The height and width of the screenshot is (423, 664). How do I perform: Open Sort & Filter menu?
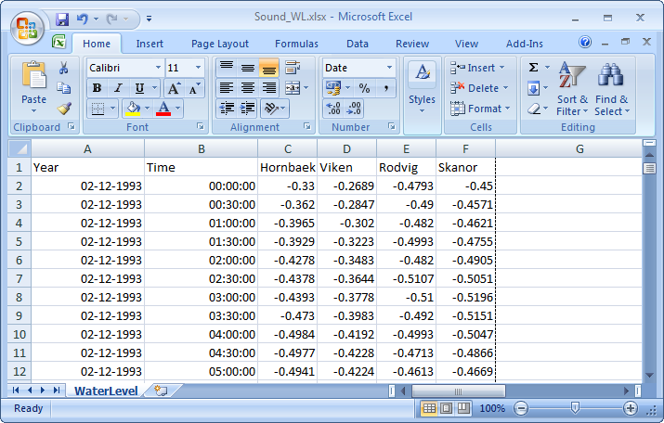(x=572, y=88)
